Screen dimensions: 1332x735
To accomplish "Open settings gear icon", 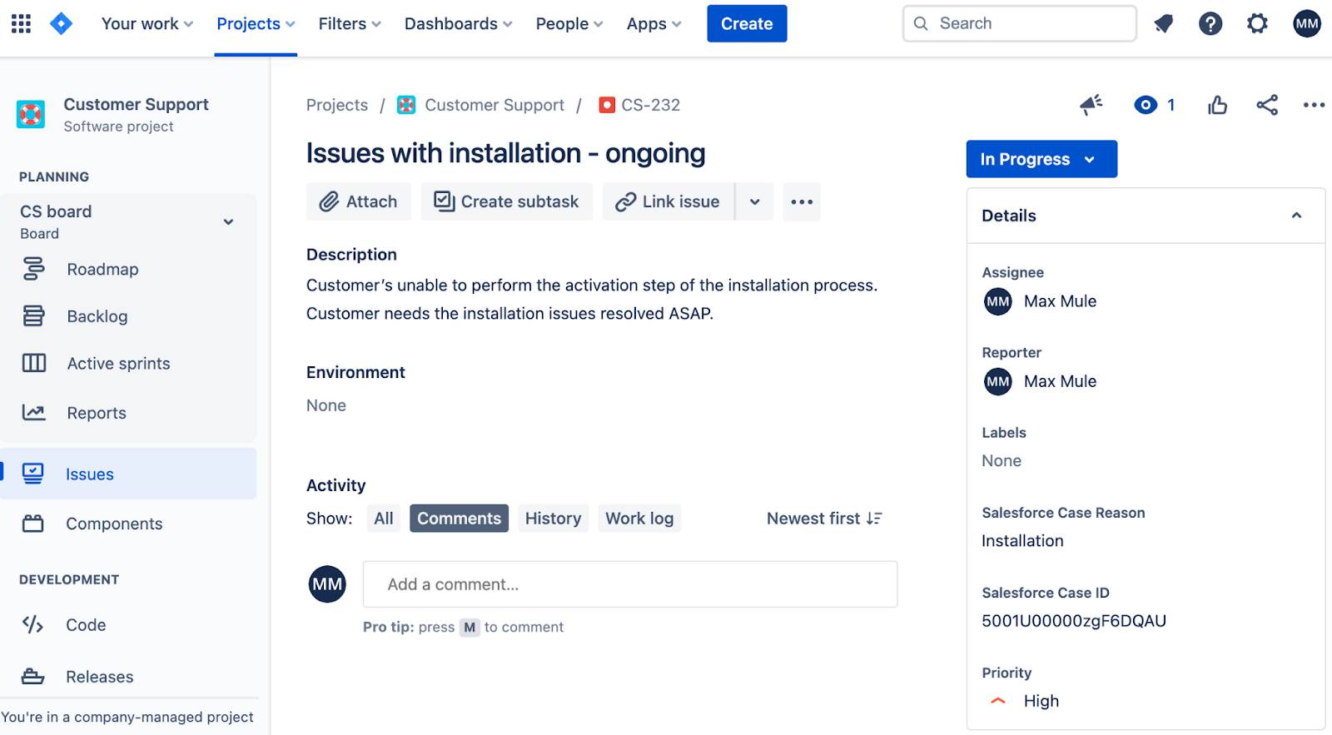I will pos(1257,23).
